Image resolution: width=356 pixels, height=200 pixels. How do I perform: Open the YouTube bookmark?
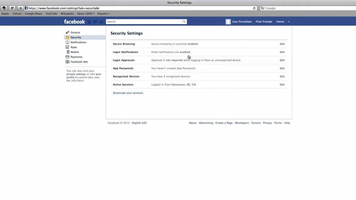click(51, 14)
